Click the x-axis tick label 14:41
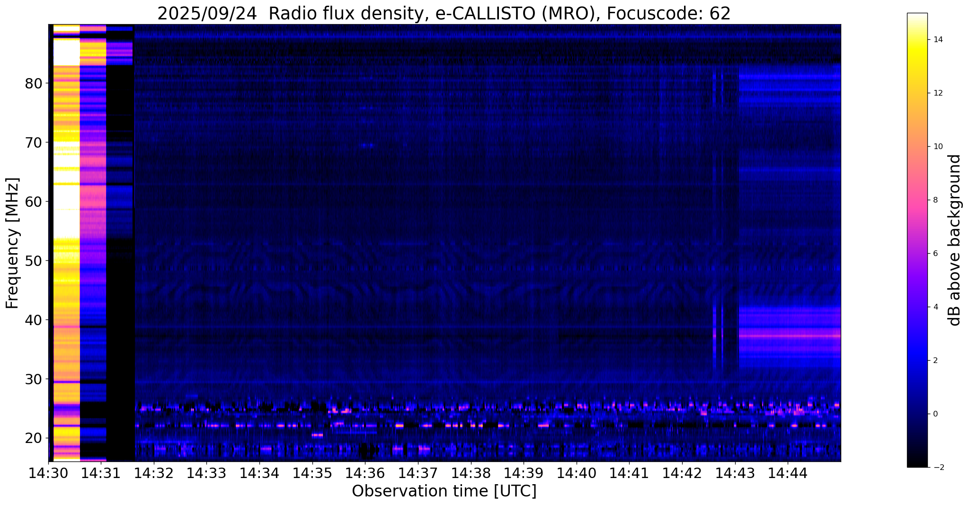The height and width of the screenshot is (505, 969). point(629,473)
